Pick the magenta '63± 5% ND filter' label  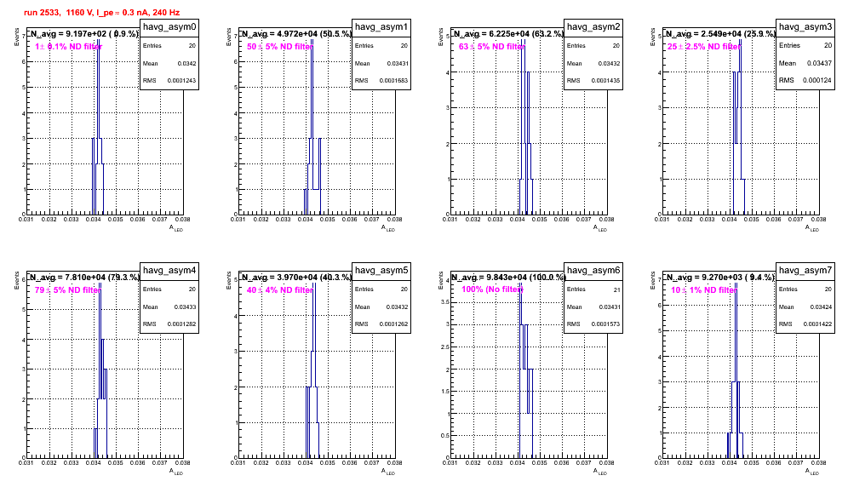point(491,47)
